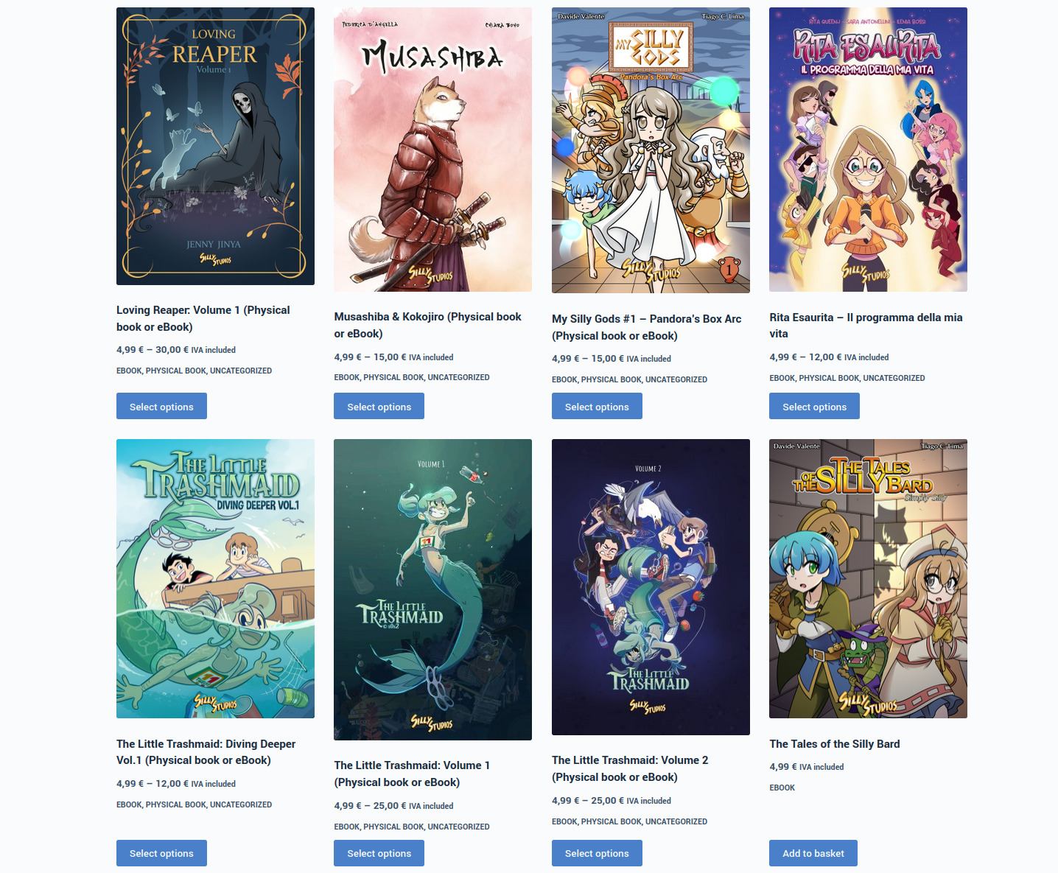The height and width of the screenshot is (873, 1058).
Task: Open the Rita Esaurita cover thumbnail
Action: pyautogui.click(x=868, y=150)
